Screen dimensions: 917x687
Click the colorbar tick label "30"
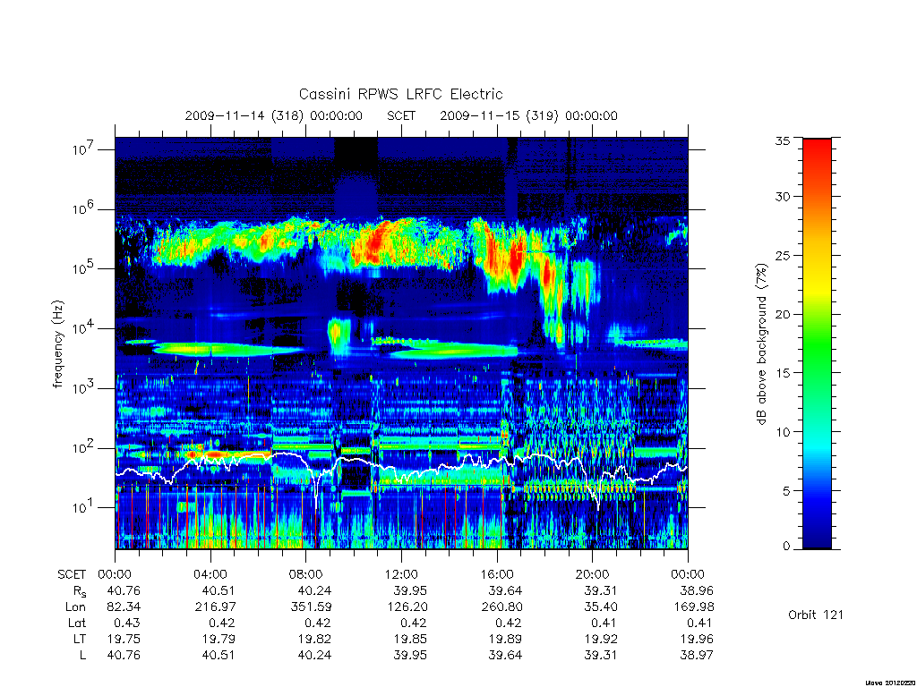coord(782,196)
